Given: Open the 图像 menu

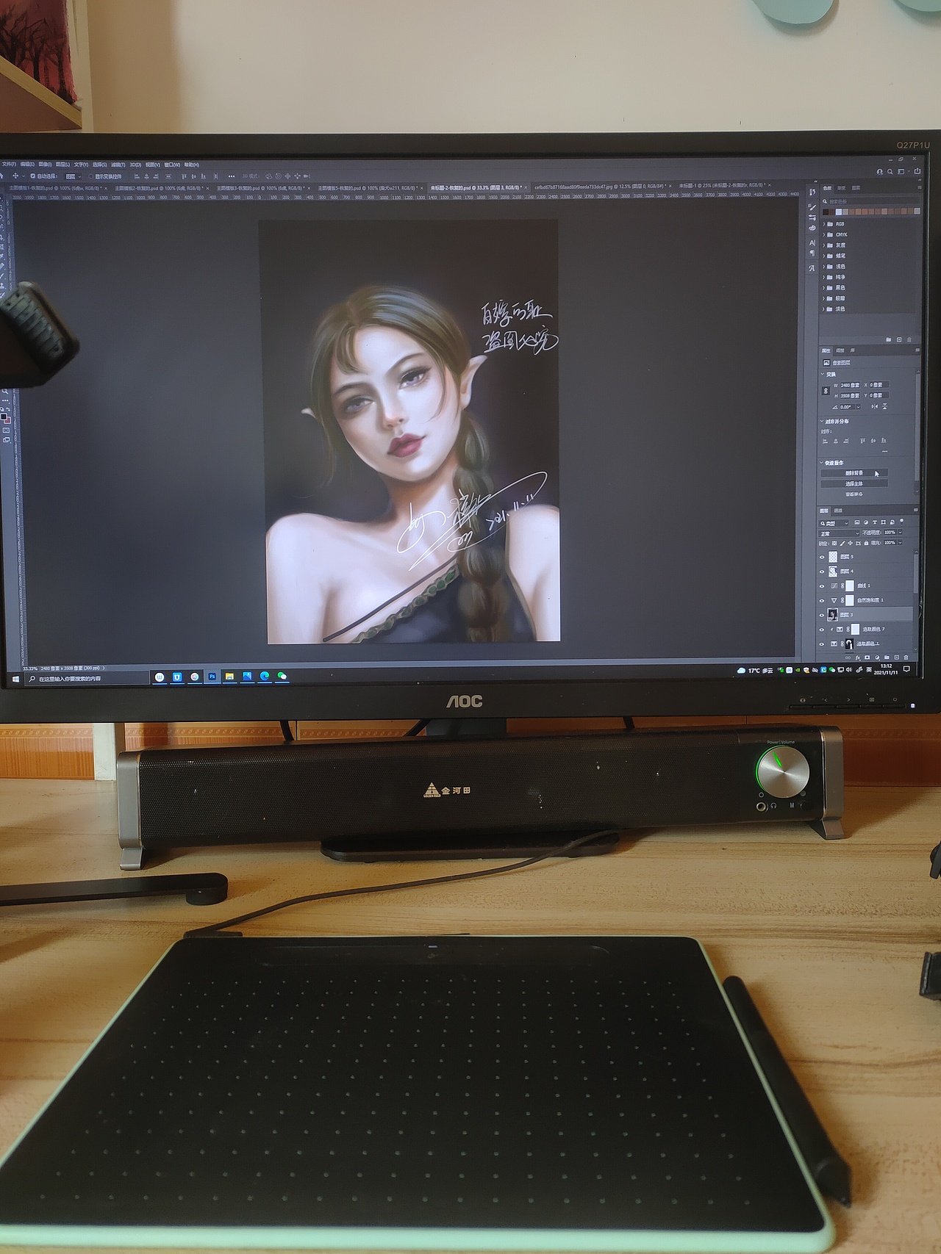Looking at the screenshot, I should [x=45, y=165].
